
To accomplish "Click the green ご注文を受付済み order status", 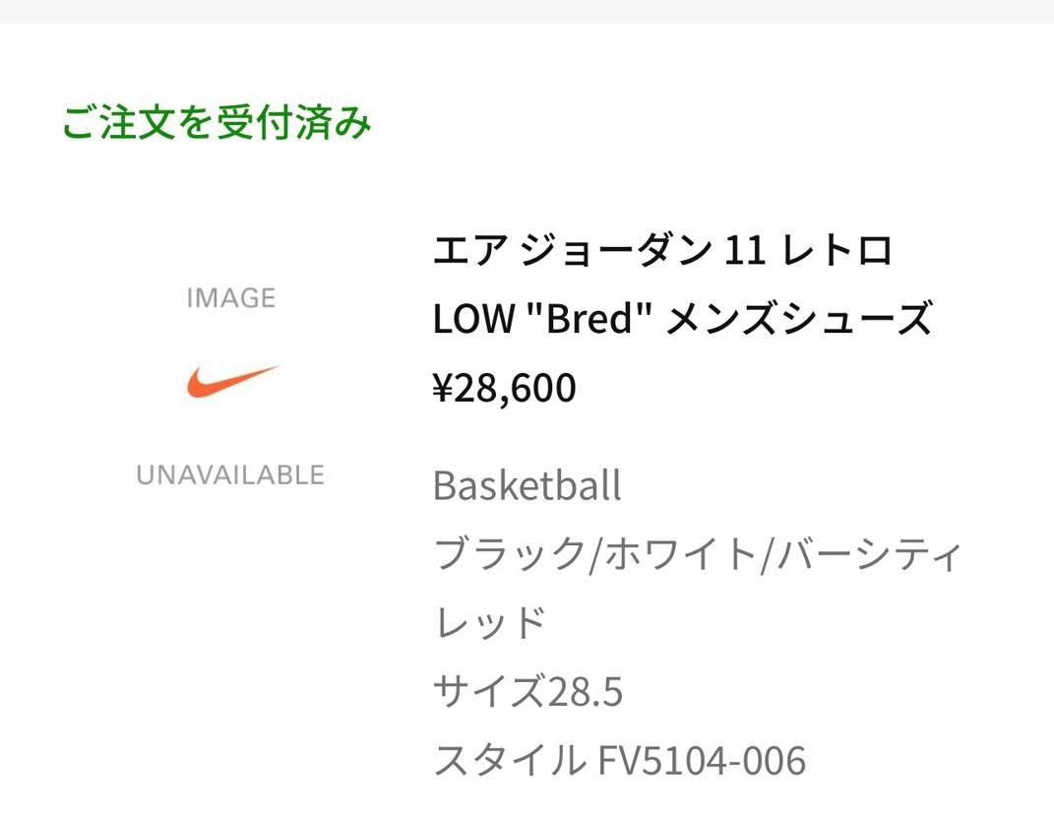I will coord(217,125).
